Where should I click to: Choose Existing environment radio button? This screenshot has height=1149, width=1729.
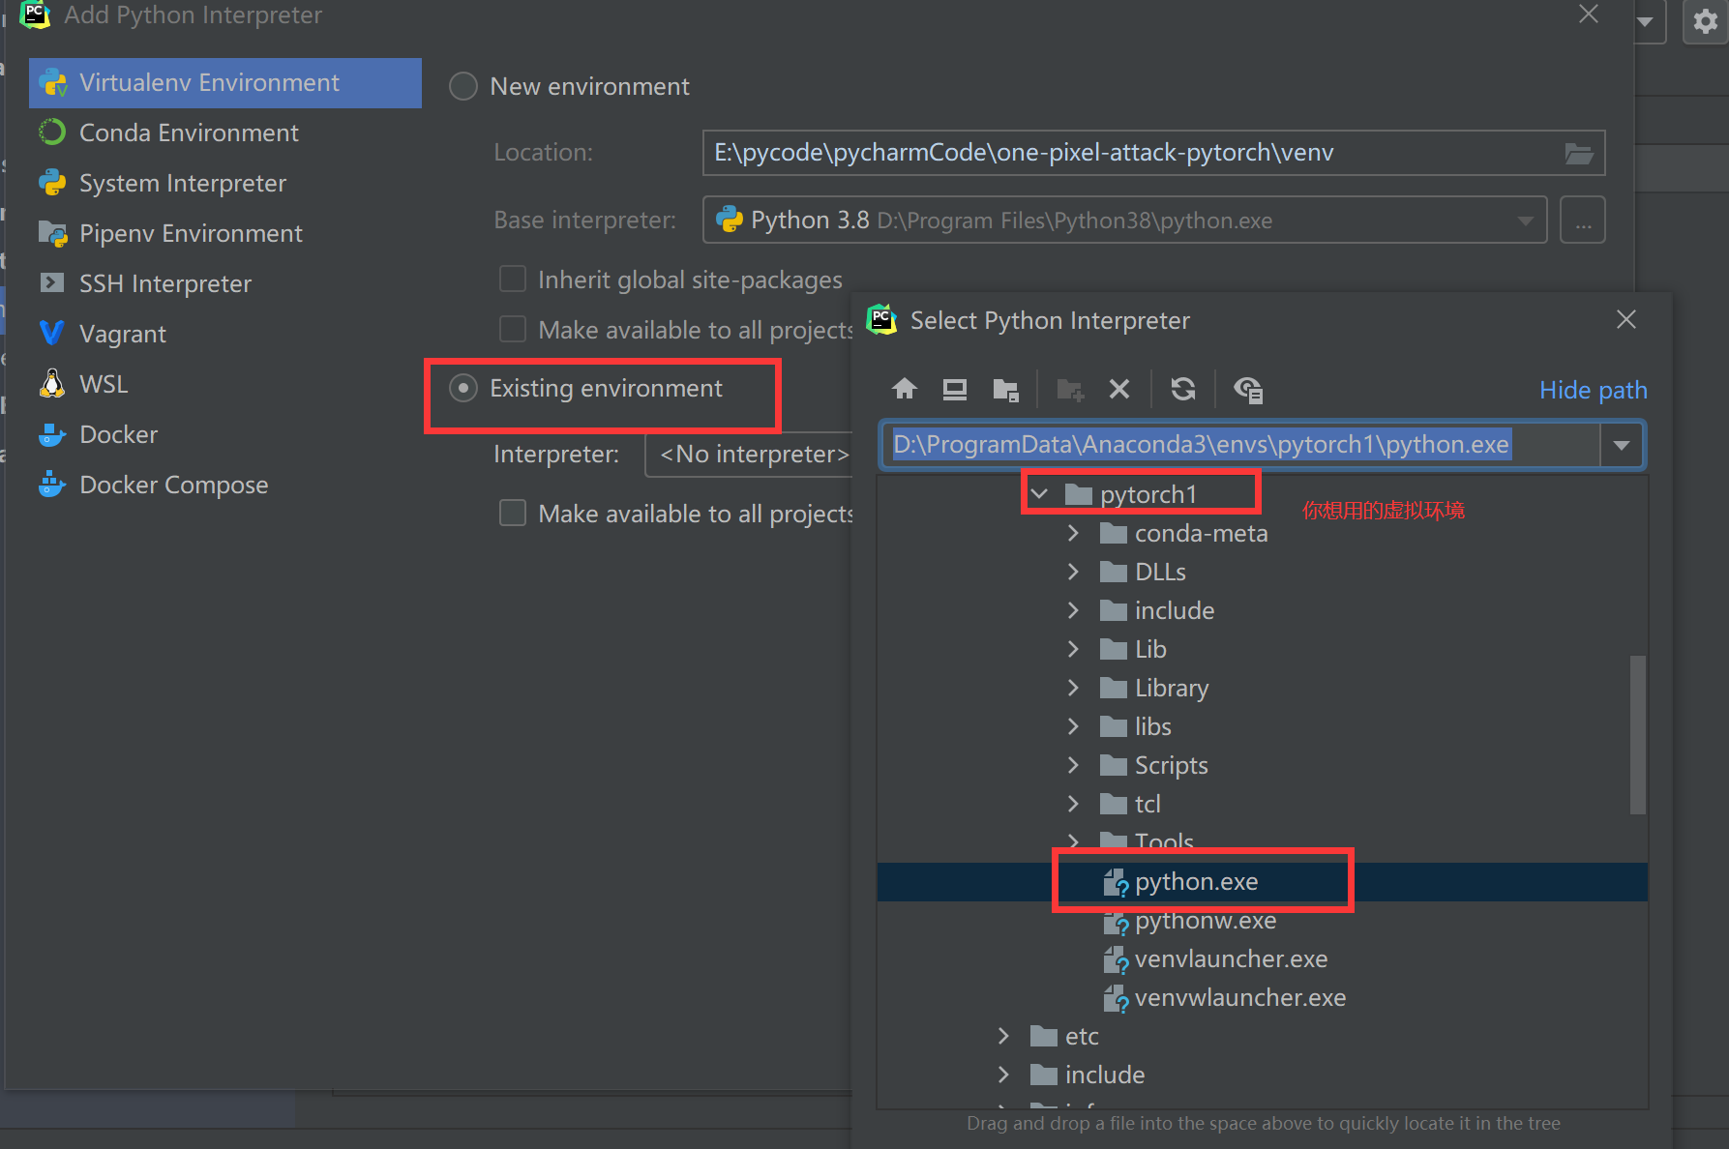tap(463, 388)
